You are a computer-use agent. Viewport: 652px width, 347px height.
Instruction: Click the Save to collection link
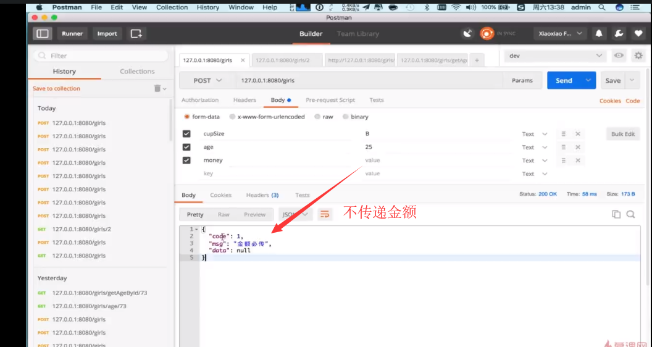(57, 88)
